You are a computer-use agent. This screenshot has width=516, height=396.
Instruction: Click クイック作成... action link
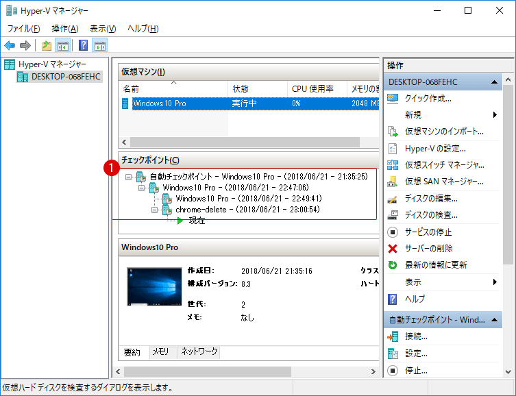pos(428,99)
